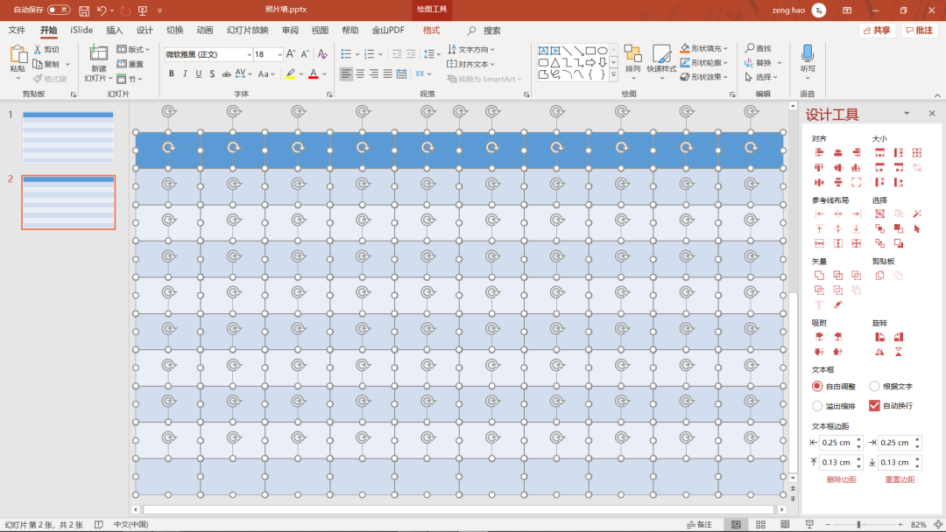Select slide 1 thumbnail
The image size is (946, 532).
[68, 137]
